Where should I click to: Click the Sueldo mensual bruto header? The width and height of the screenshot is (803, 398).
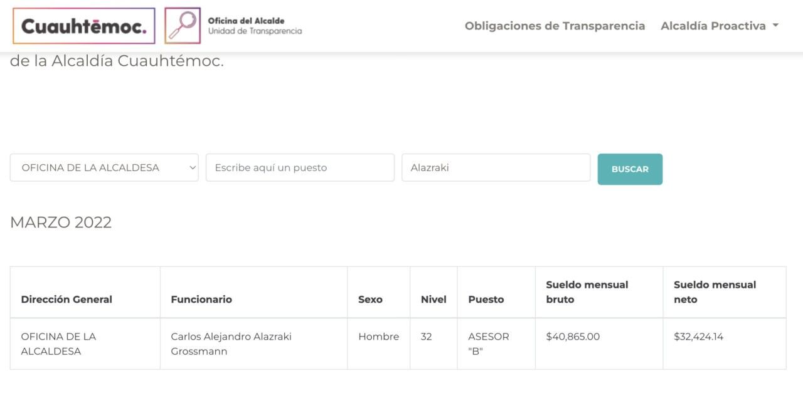587,292
